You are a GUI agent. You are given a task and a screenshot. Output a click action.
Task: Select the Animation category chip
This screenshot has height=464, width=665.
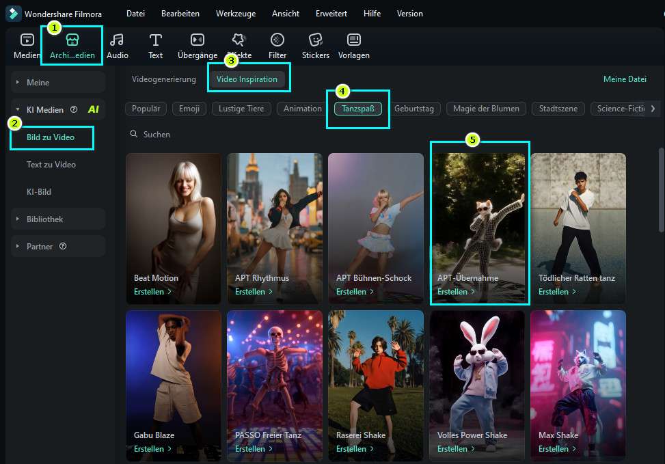point(303,109)
